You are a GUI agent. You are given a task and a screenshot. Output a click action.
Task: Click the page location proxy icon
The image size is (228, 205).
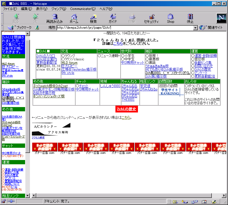point(37,28)
